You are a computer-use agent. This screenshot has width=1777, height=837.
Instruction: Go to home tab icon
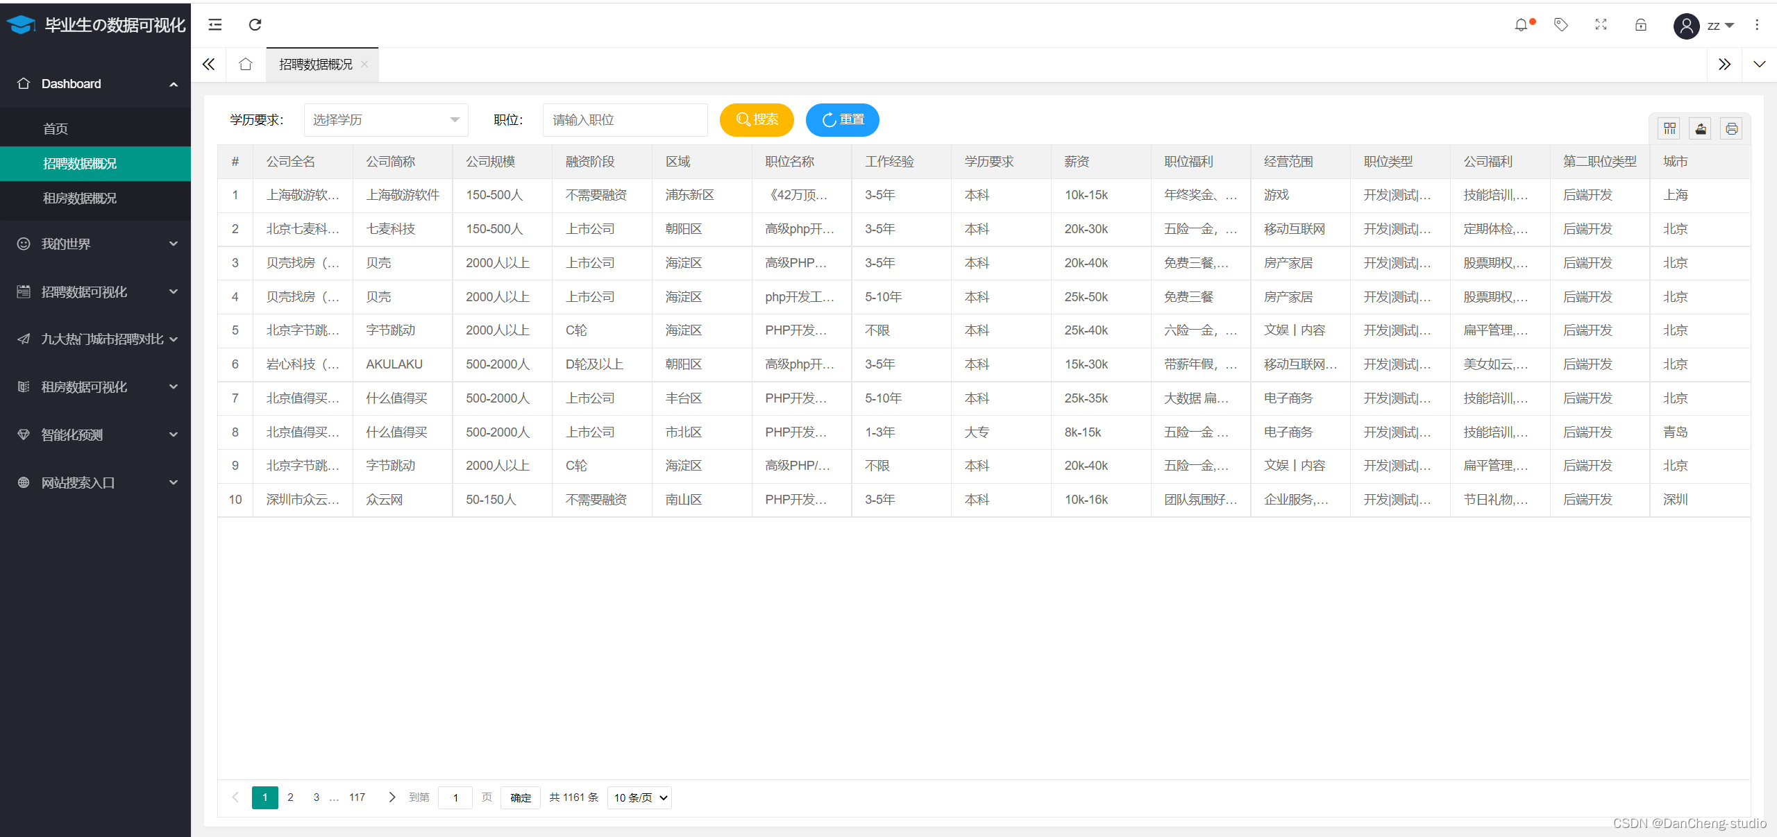pos(245,65)
